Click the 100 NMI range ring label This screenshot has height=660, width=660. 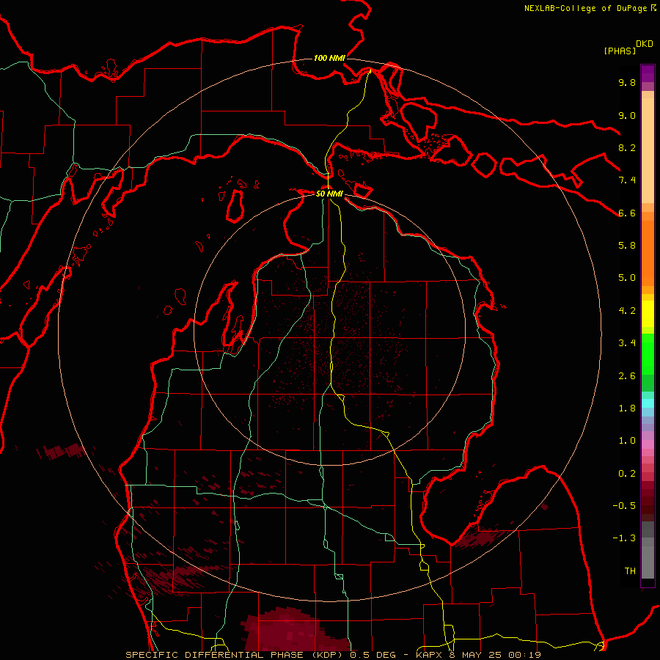tap(329, 58)
